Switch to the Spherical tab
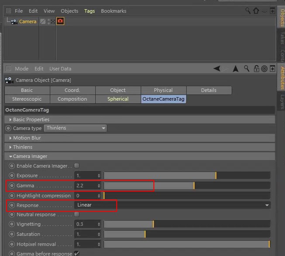Image resolution: width=285 pixels, height=256 pixels. pos(118,99)
